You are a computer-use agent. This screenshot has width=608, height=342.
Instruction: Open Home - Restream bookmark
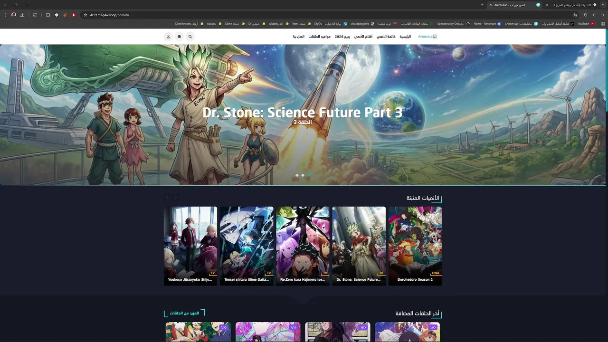(487, 23)
